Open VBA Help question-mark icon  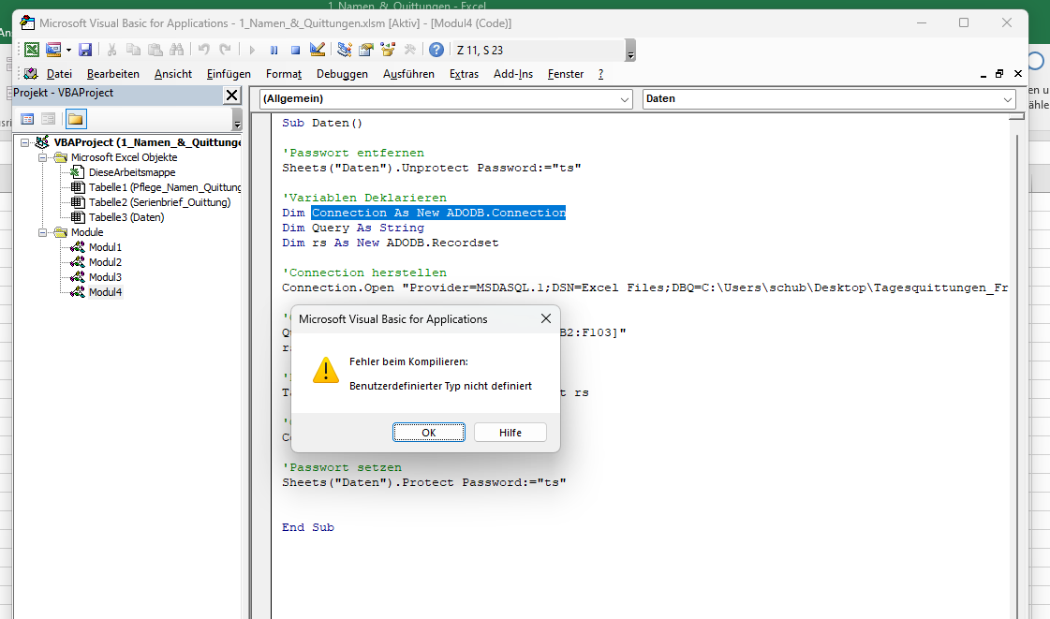pos(436,50)
